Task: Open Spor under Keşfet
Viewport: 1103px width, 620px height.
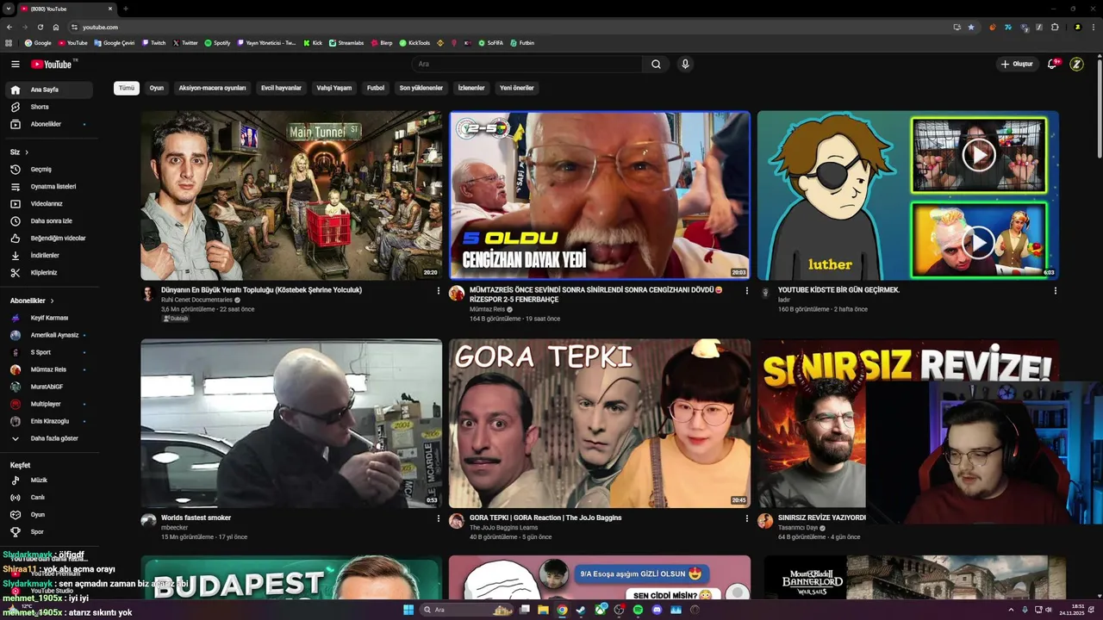Action: [x=48, y=532]
